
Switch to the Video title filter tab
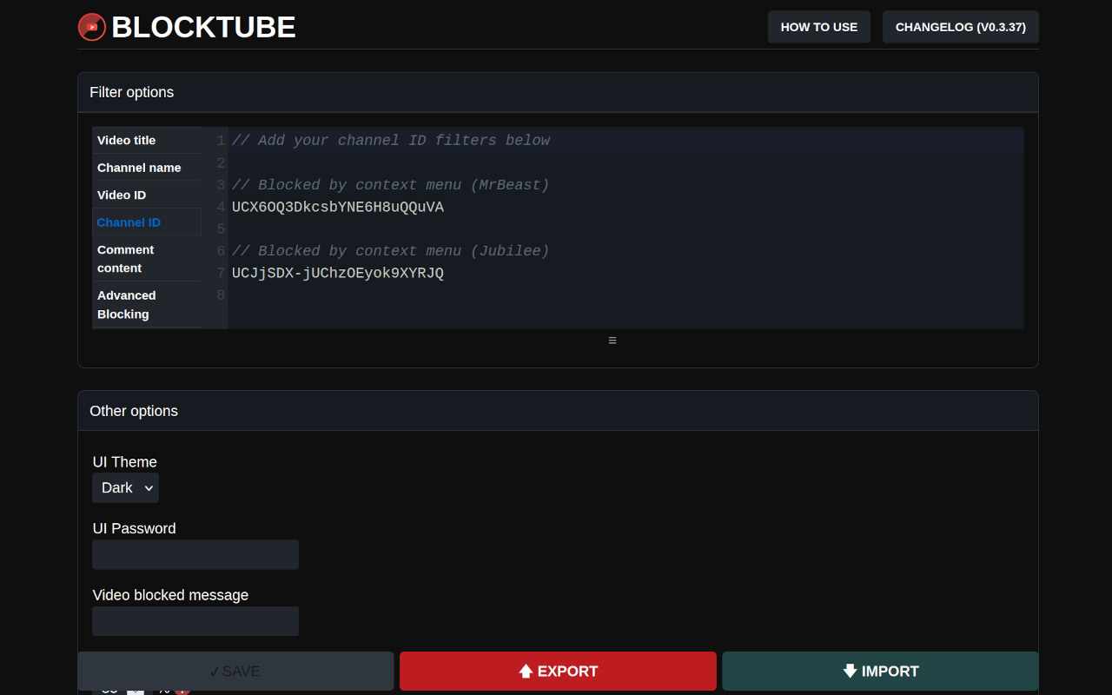(147, 140)
